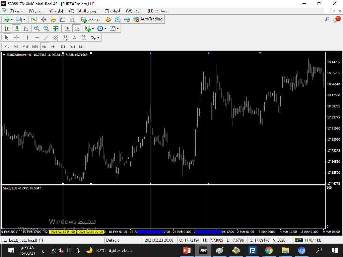Select the trendline drawing tool
Viewport: 343px width, 257px height.
pos(47,38)
